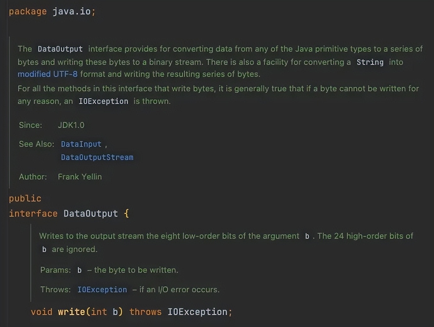Click the public keyword
Screen dimensions: 434x327
pos(25,198)
